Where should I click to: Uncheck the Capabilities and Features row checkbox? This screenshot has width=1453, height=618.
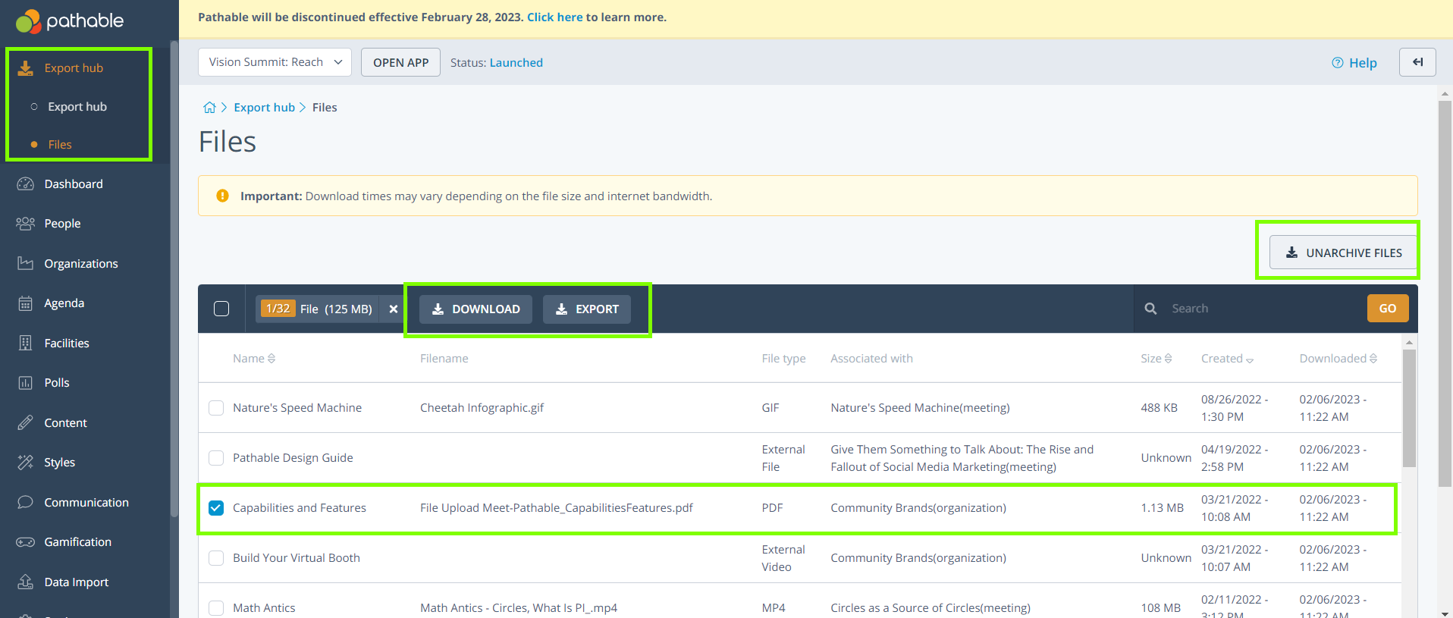[216, 508]
